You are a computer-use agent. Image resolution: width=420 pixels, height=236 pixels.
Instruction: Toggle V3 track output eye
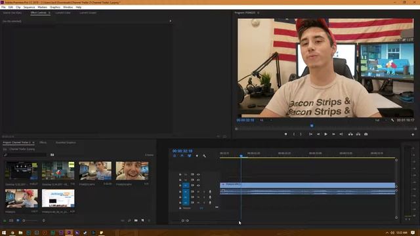click(198, 174)
